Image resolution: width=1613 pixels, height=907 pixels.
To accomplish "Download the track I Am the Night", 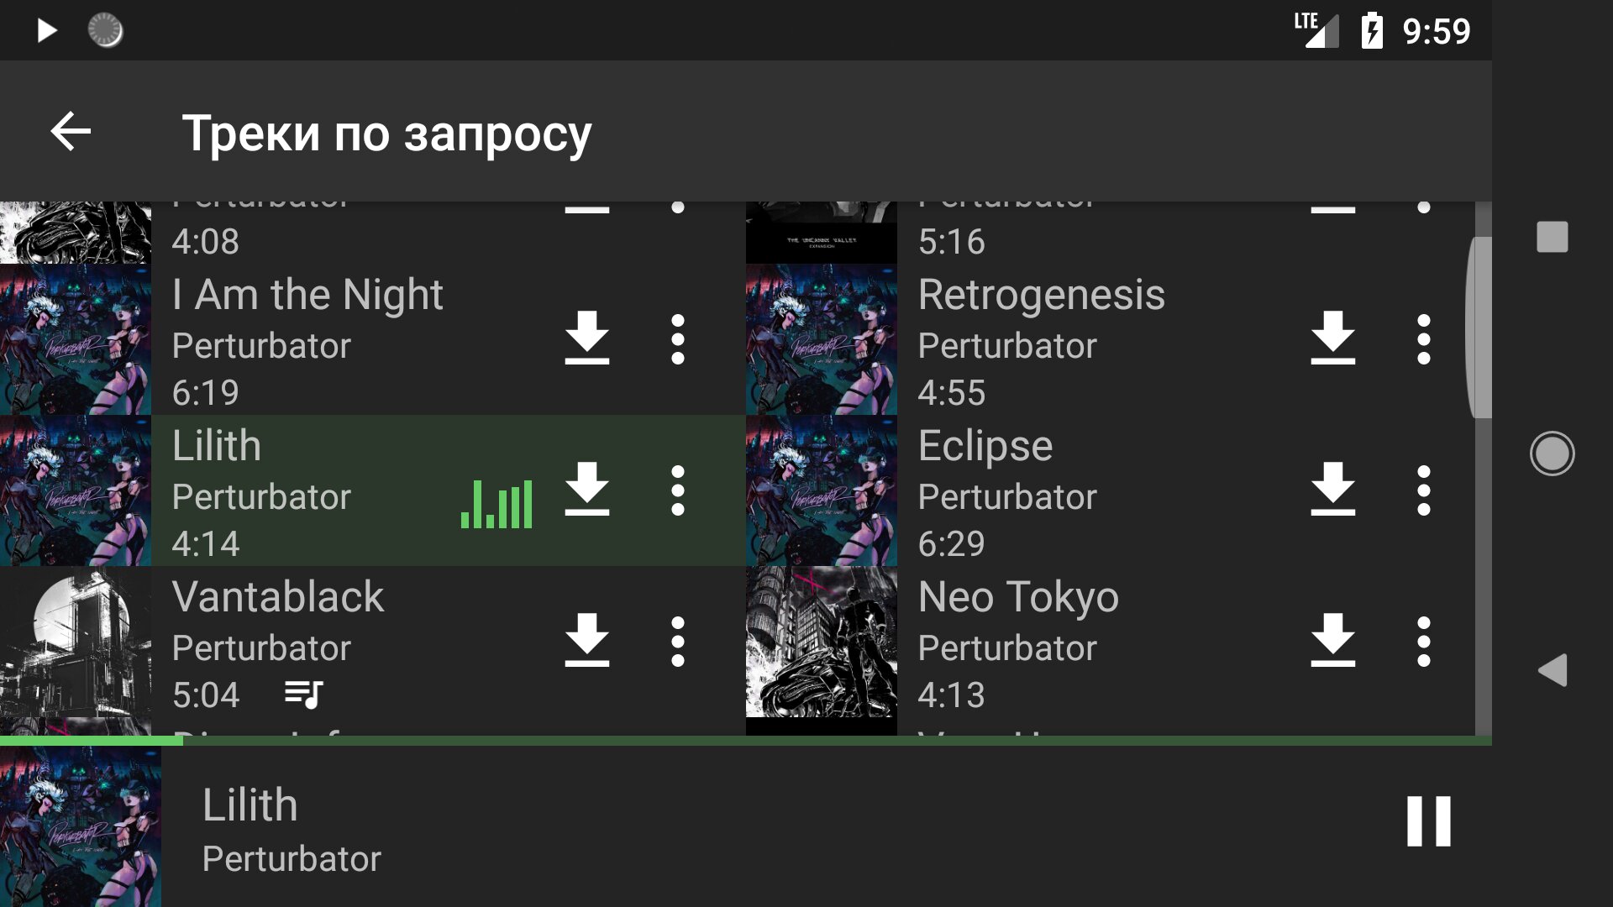I will tap(586, 338).
